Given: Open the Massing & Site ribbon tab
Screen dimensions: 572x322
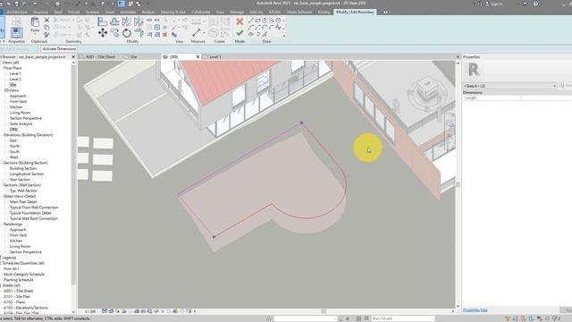Looking at the screenshot, I should tap(172, 12).
